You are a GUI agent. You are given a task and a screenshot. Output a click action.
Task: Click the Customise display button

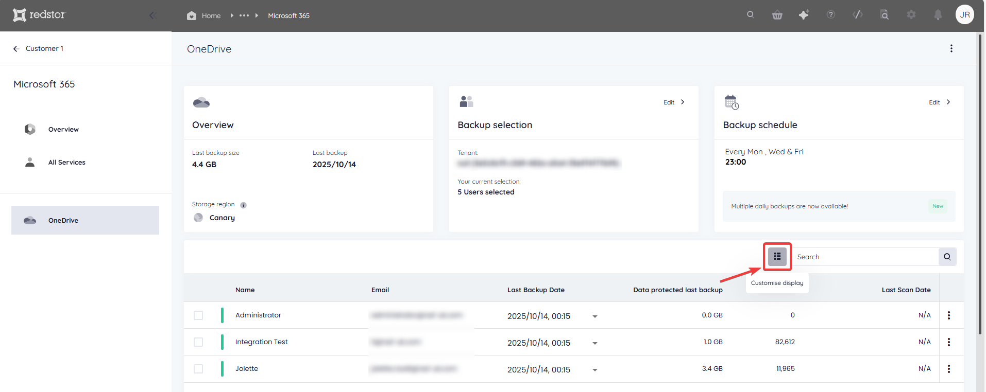point(777,256)
